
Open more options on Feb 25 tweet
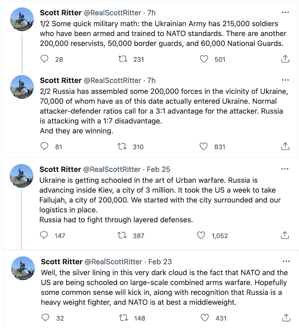286,169
